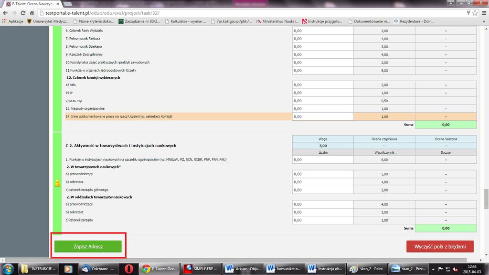Screen dimensions: 489x275
Task: Open a new browser tab
Action: [x=68, y=4]
